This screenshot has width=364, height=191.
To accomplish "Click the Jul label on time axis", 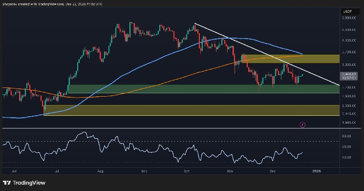I will pyautogui.click(x=56, y=171).
